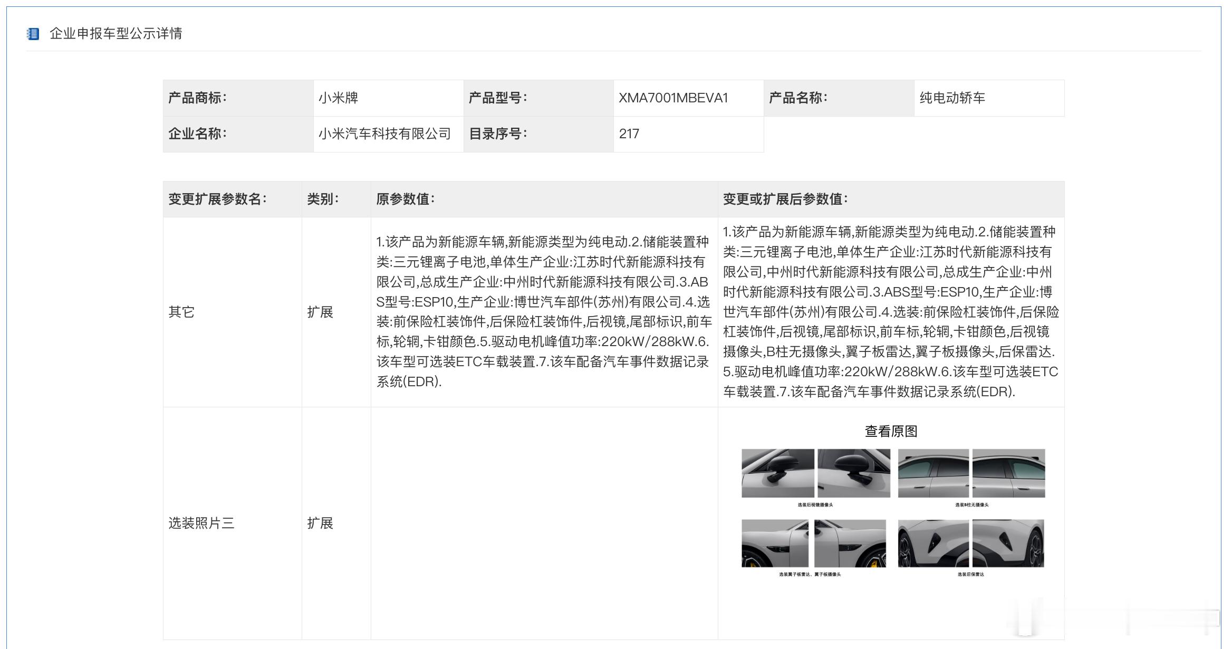Screen dimensions: 1232x649
Task: Click left fender radar photo with yellow caliper
Action: 775,543
